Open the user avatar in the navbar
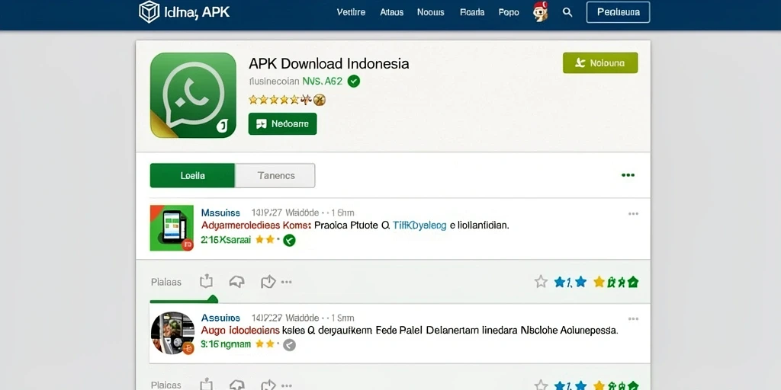 click(540, 11)
